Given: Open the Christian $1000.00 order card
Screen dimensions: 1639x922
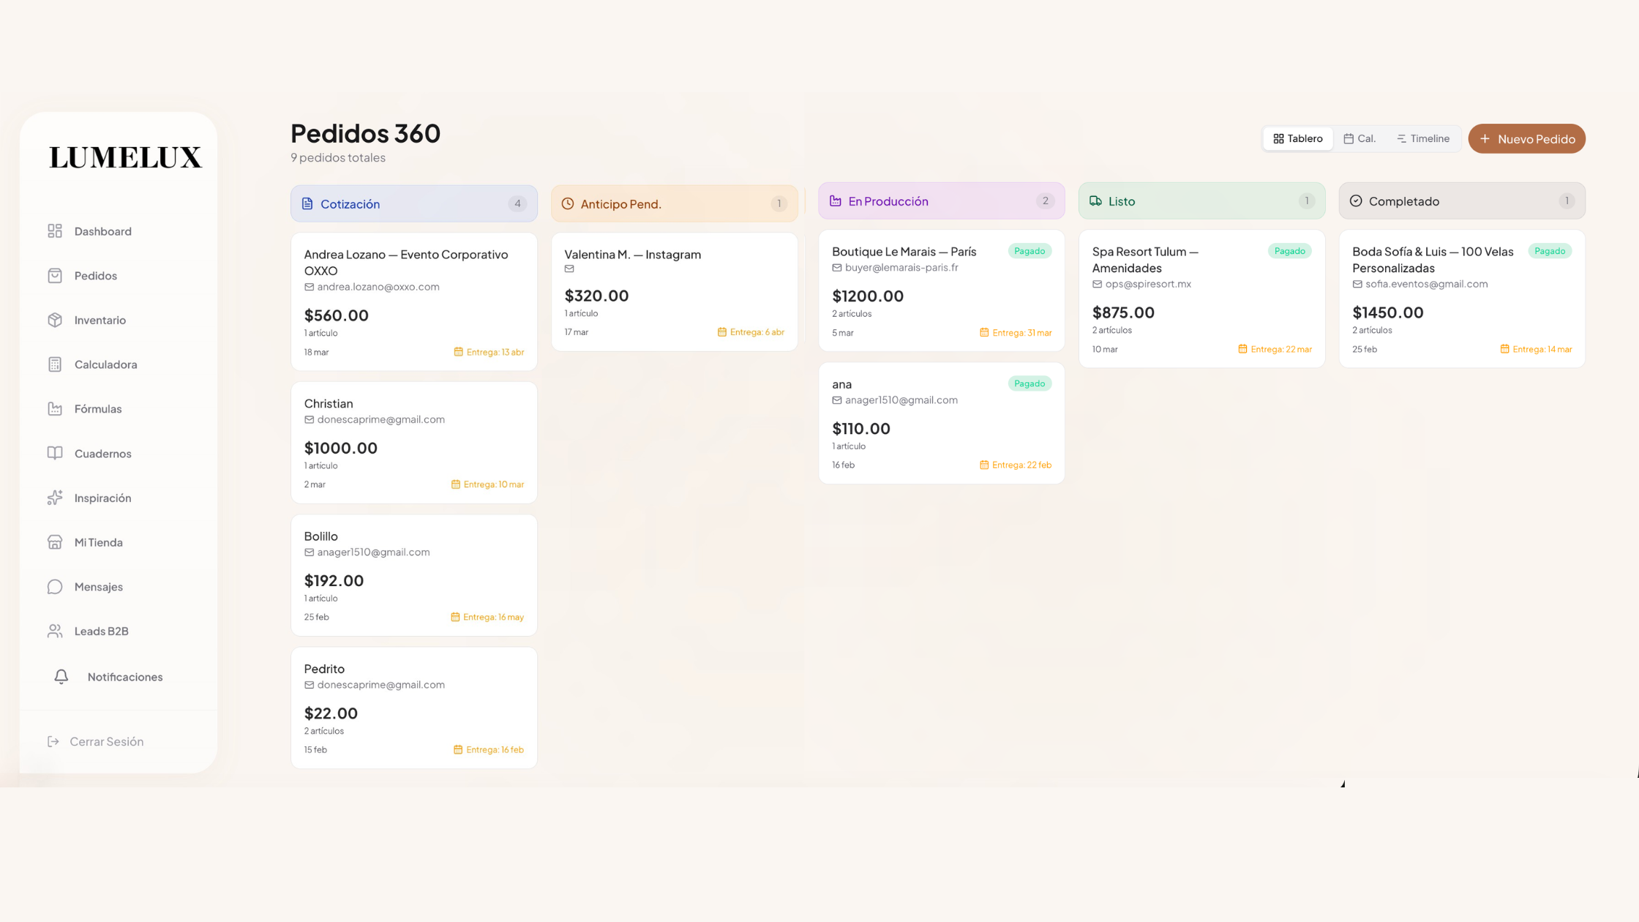Looking at the screenshot, I should click(x=413, y=442).
